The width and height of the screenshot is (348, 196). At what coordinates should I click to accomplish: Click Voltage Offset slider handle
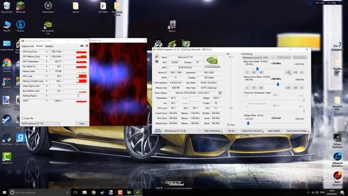(x=248, y=123)
